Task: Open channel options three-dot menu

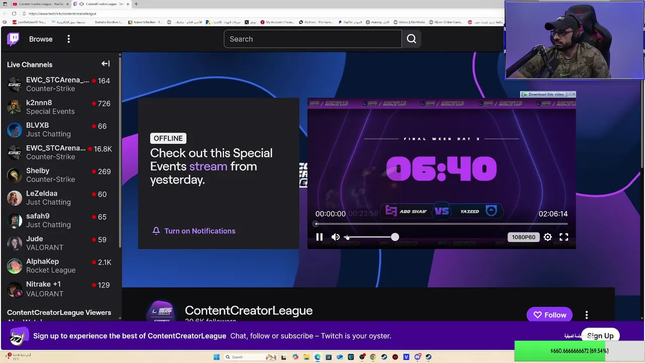Action: click(x=587, y=315)
